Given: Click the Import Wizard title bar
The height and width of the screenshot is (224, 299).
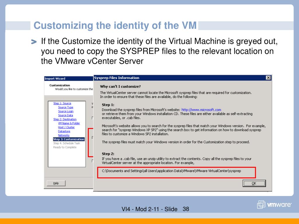Looking at the screenshot, I should pyautogui.click(x=69, y=78).
